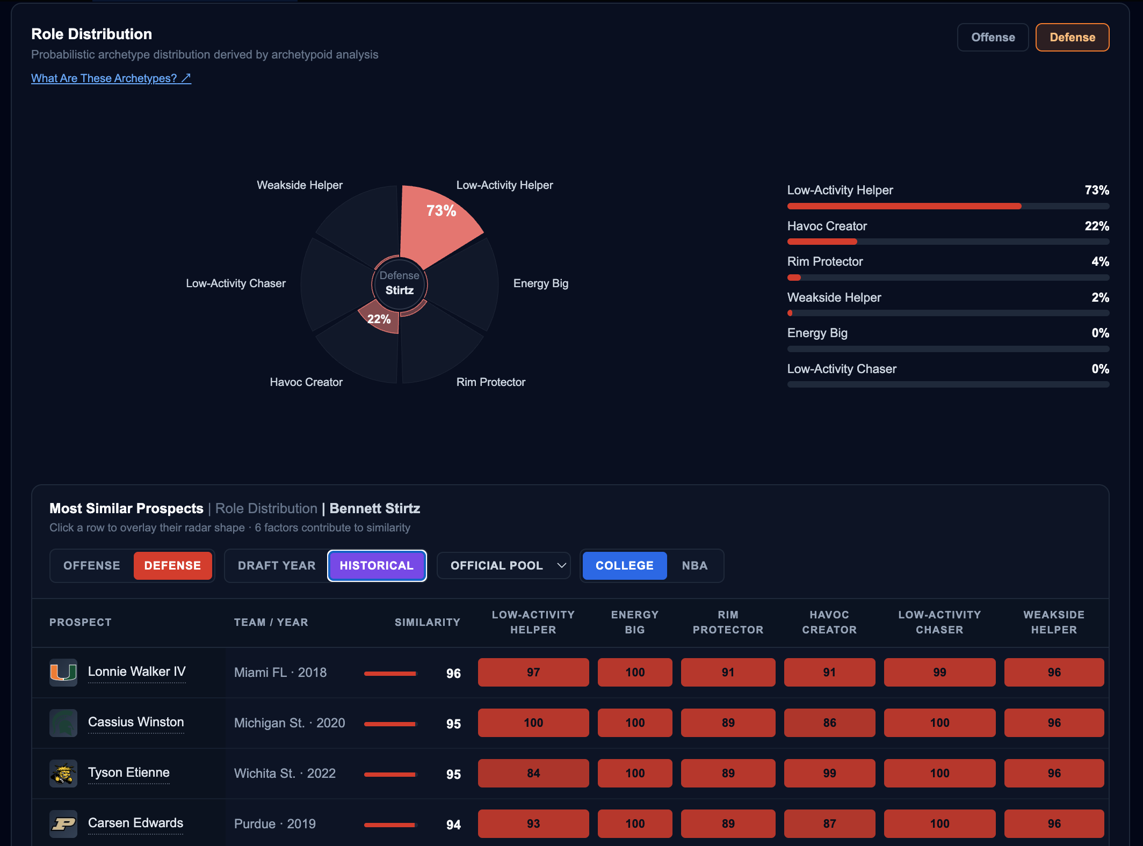The width and height of the screenshot is (1143, 846).
Task: Click the Purdue team logo icon
Action: coord(63,823)
